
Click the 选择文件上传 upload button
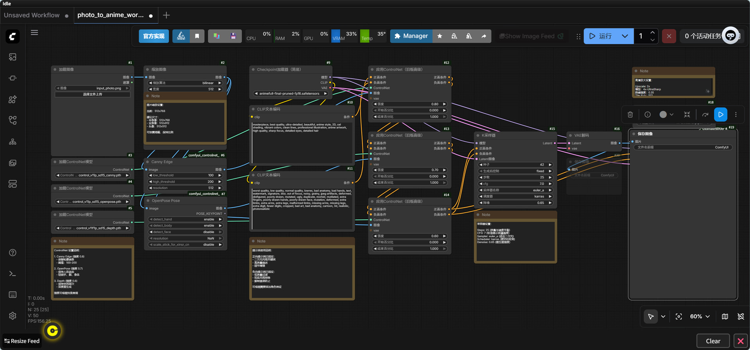[x=92, y=94]
